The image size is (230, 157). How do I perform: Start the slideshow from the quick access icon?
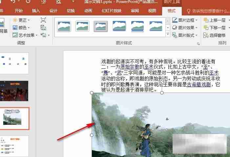[x=44, y=2]
